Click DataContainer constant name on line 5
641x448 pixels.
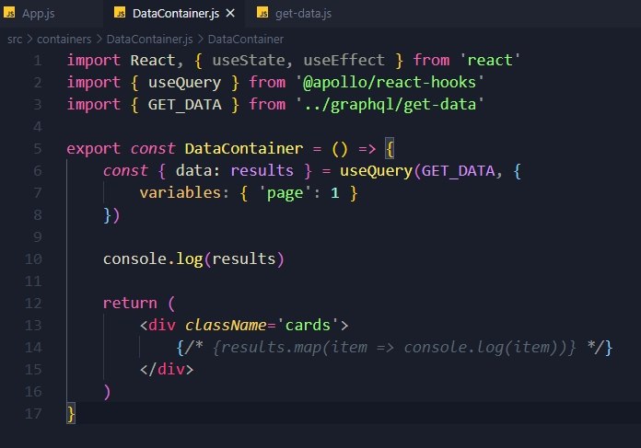[x=244, y=149]
